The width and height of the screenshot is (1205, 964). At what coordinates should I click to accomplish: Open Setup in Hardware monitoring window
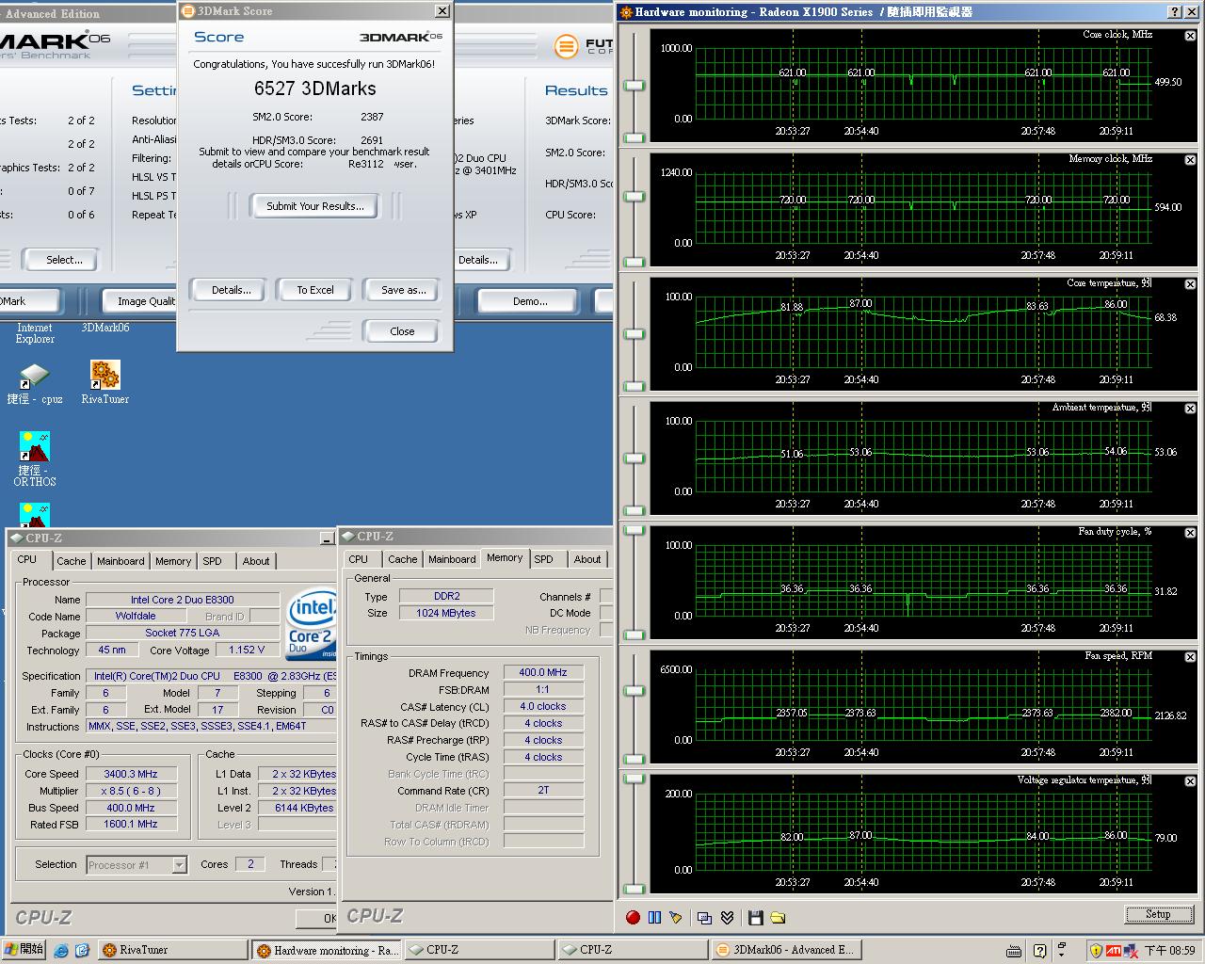[x=1158, y=914]
